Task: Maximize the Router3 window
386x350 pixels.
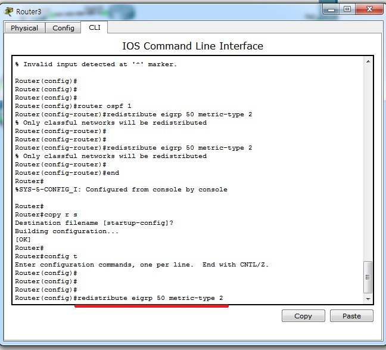Action: click(x=347, y=10)
